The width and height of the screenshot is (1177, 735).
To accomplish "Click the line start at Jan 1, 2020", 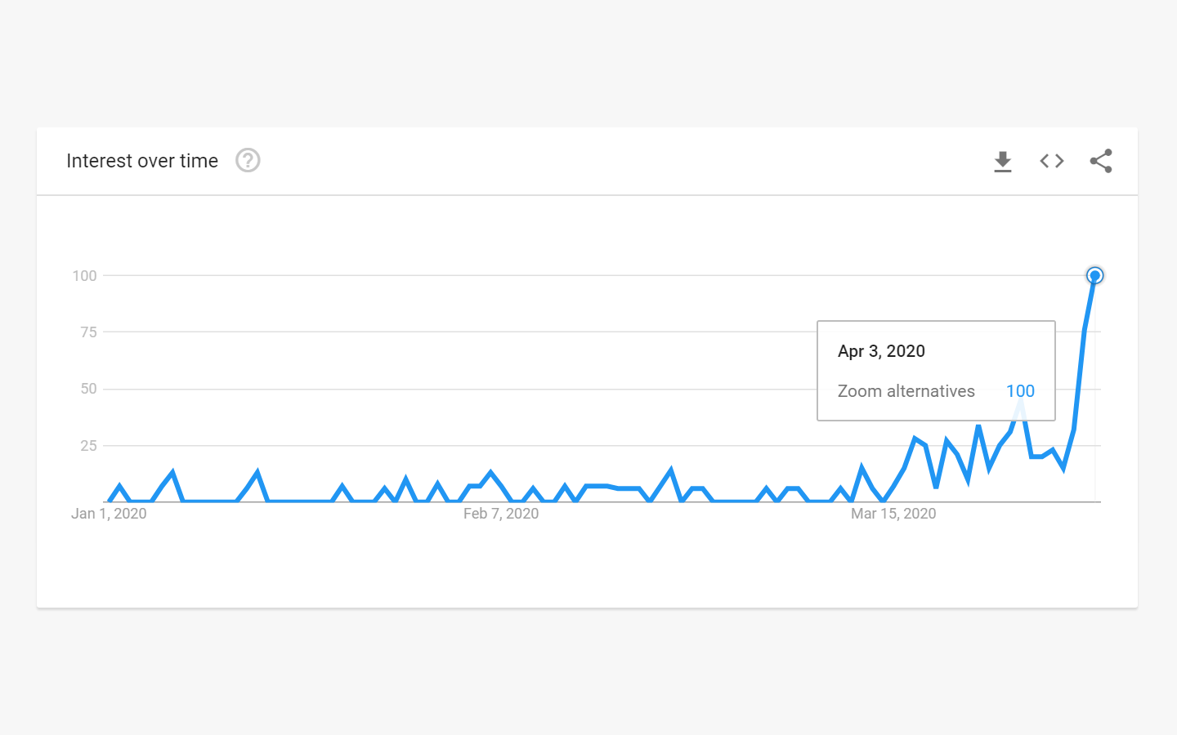I will [110, 501].
